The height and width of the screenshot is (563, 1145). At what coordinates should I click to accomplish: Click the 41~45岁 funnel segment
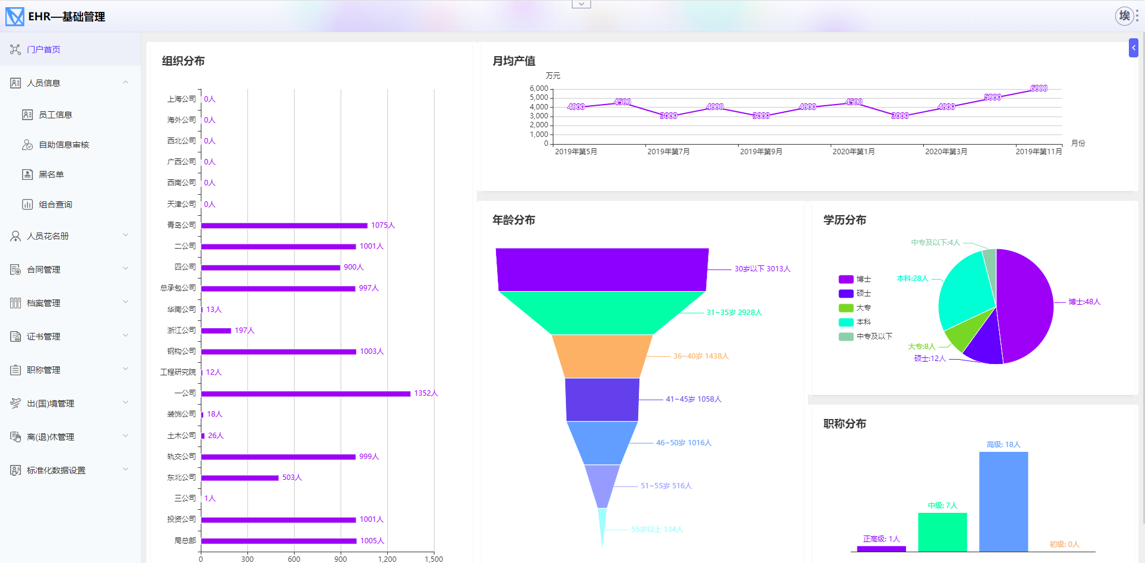tap(602, 399)
